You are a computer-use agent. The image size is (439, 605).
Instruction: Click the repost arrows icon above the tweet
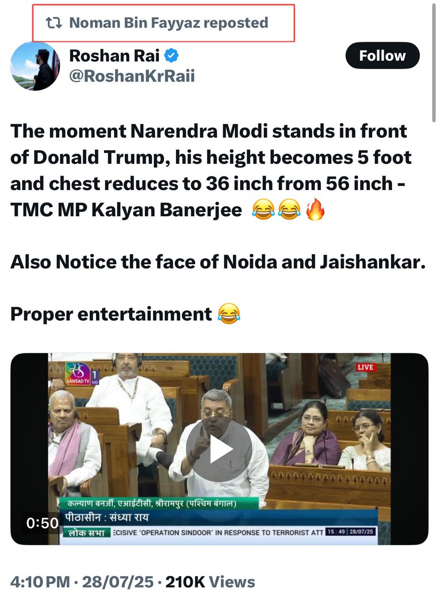[53, 23]
